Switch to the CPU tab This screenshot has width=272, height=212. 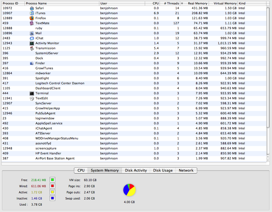pyautogui.click(x=81, y=170)
